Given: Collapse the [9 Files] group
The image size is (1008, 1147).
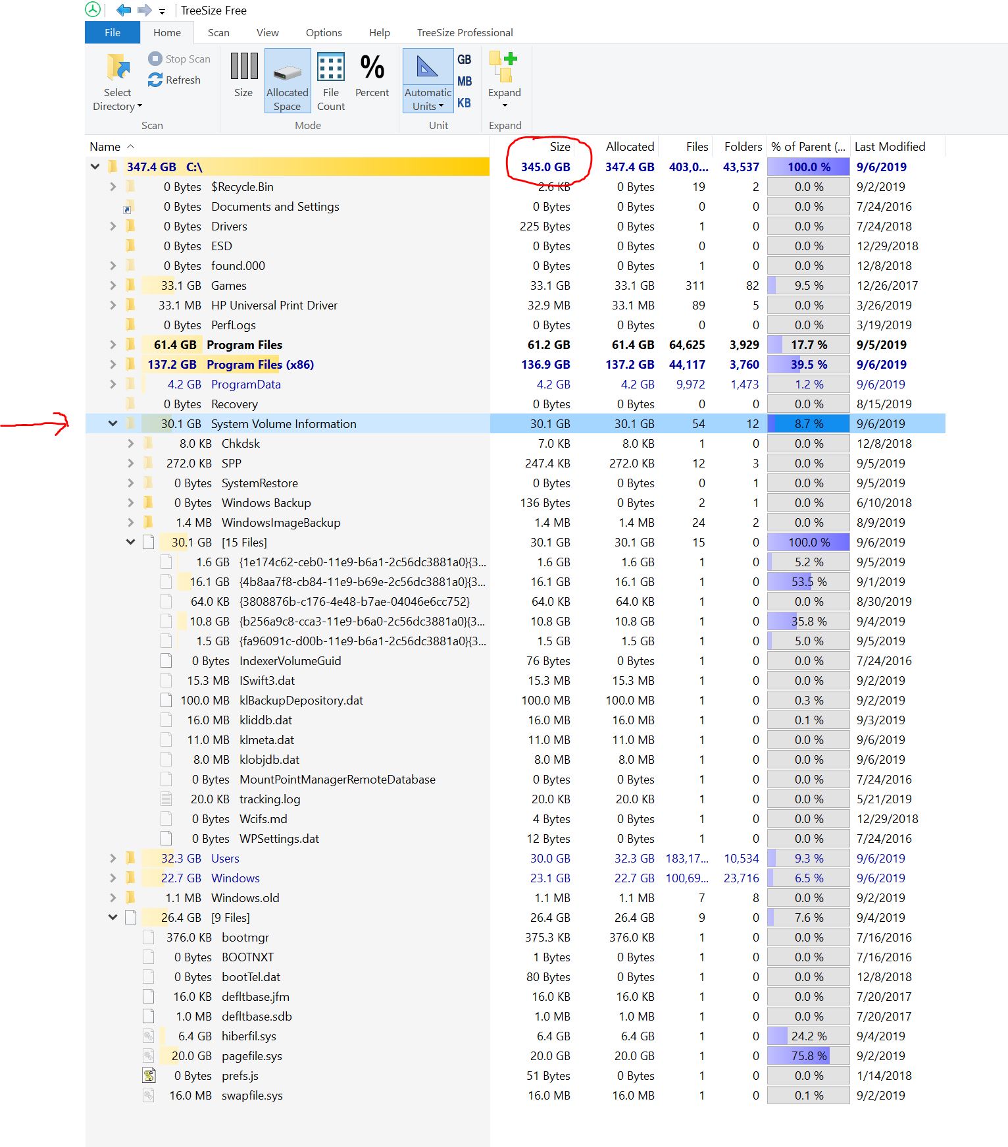Looking at the screenshot, I should [x=113, y=917].
